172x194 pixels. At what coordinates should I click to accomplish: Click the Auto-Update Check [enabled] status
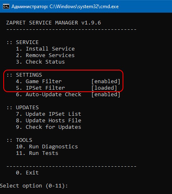click(x=106, y=95)
